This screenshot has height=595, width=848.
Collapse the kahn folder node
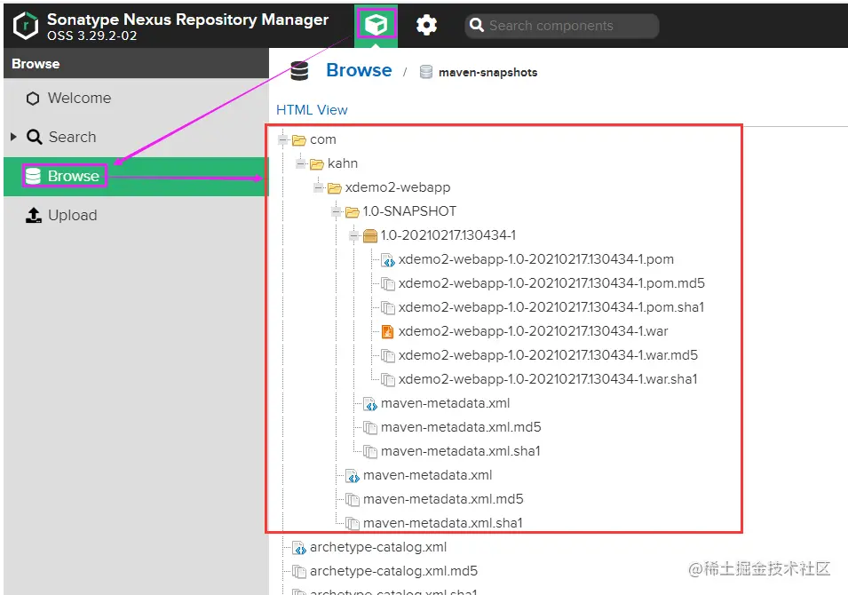point(301,164)
